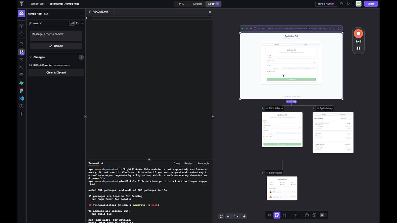Screen dimensions: 397x223
Task: Select the Terminal tab
Action: [94, 163]
